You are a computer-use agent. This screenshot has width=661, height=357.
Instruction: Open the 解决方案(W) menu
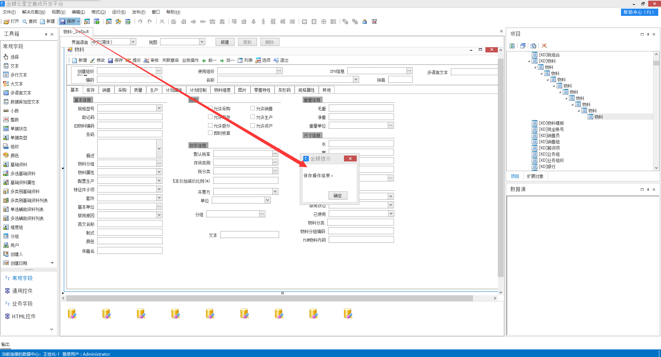tap(33, 12)
